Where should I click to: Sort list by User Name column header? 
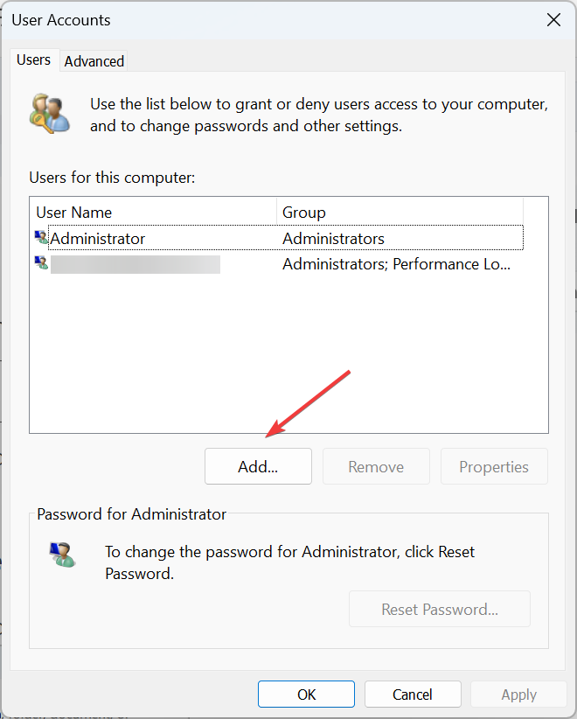pyautogui.click(x=154, y=213)
